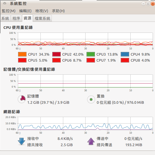Open the 編輯(E) menu
Screen dimensions: 155x155
[x=25, y=11]
